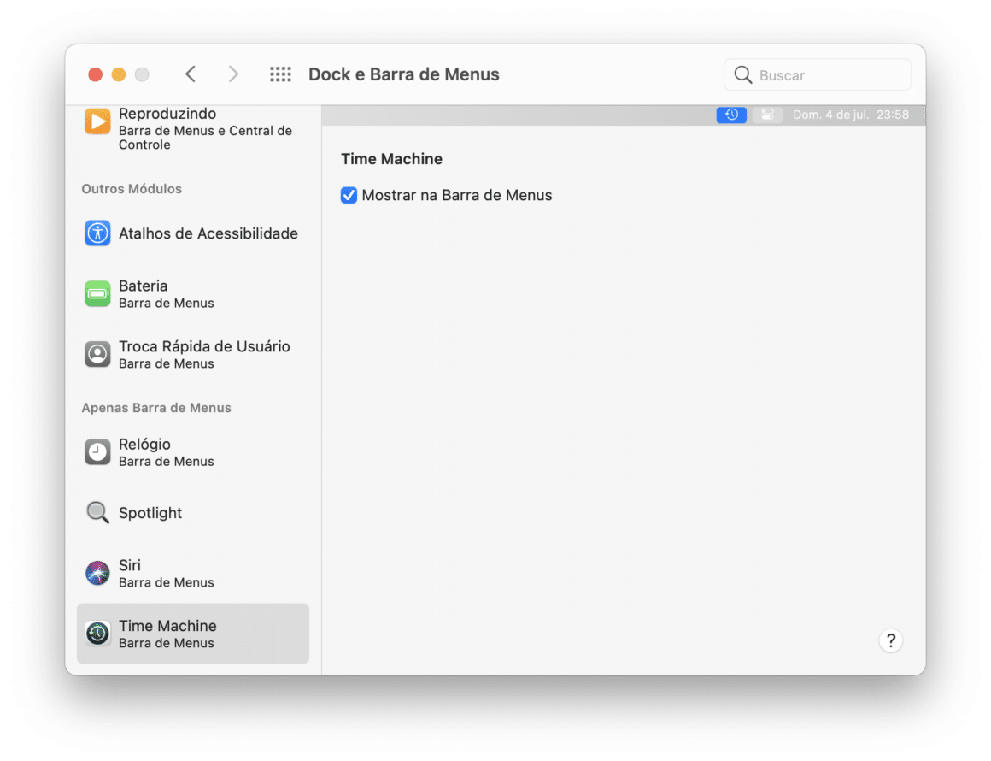Open Troca Rápida de Usuário settings

(x=97, y=354)
